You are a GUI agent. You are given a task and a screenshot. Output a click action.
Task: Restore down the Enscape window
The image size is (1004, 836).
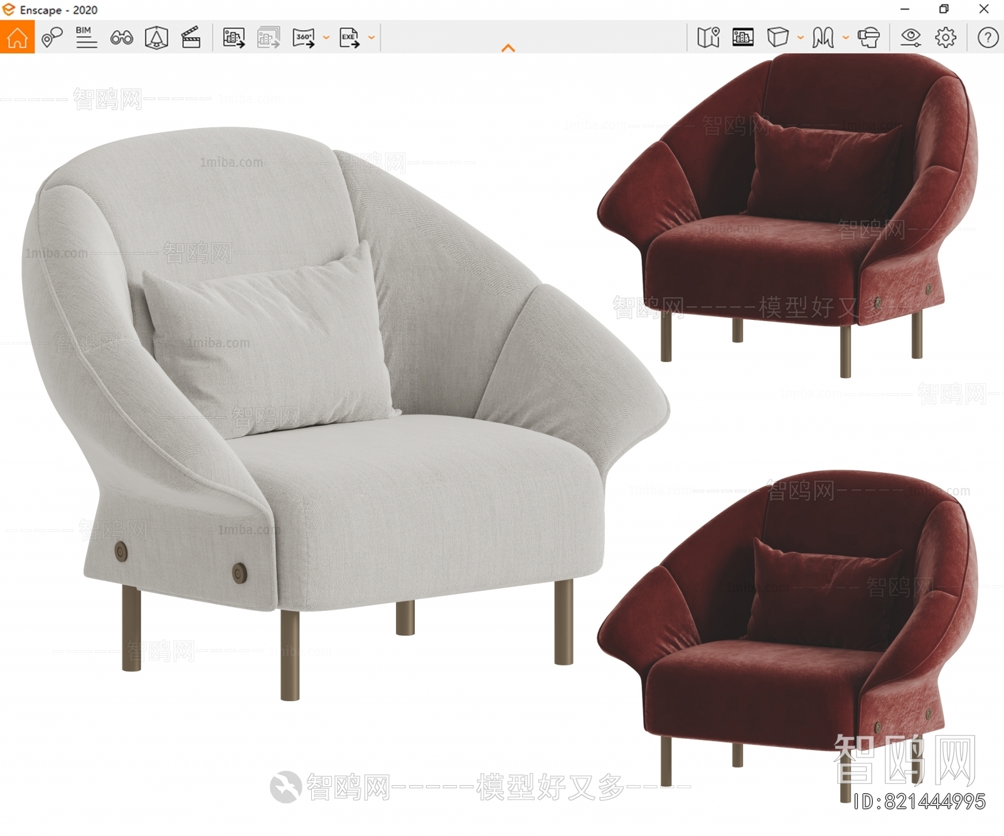click(x=944, y=9)
